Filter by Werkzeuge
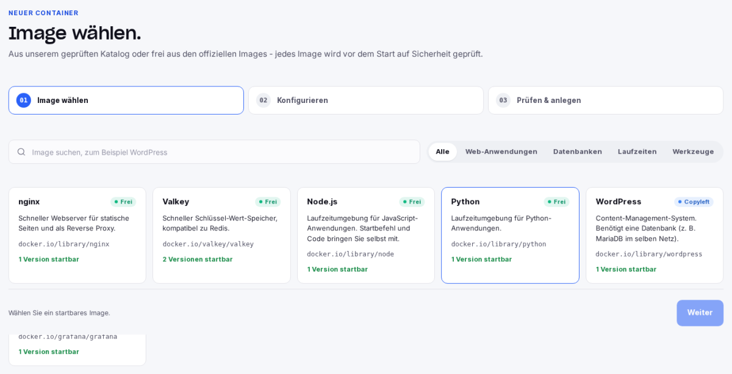Screen dimensions: 732x374 [694, 152]
